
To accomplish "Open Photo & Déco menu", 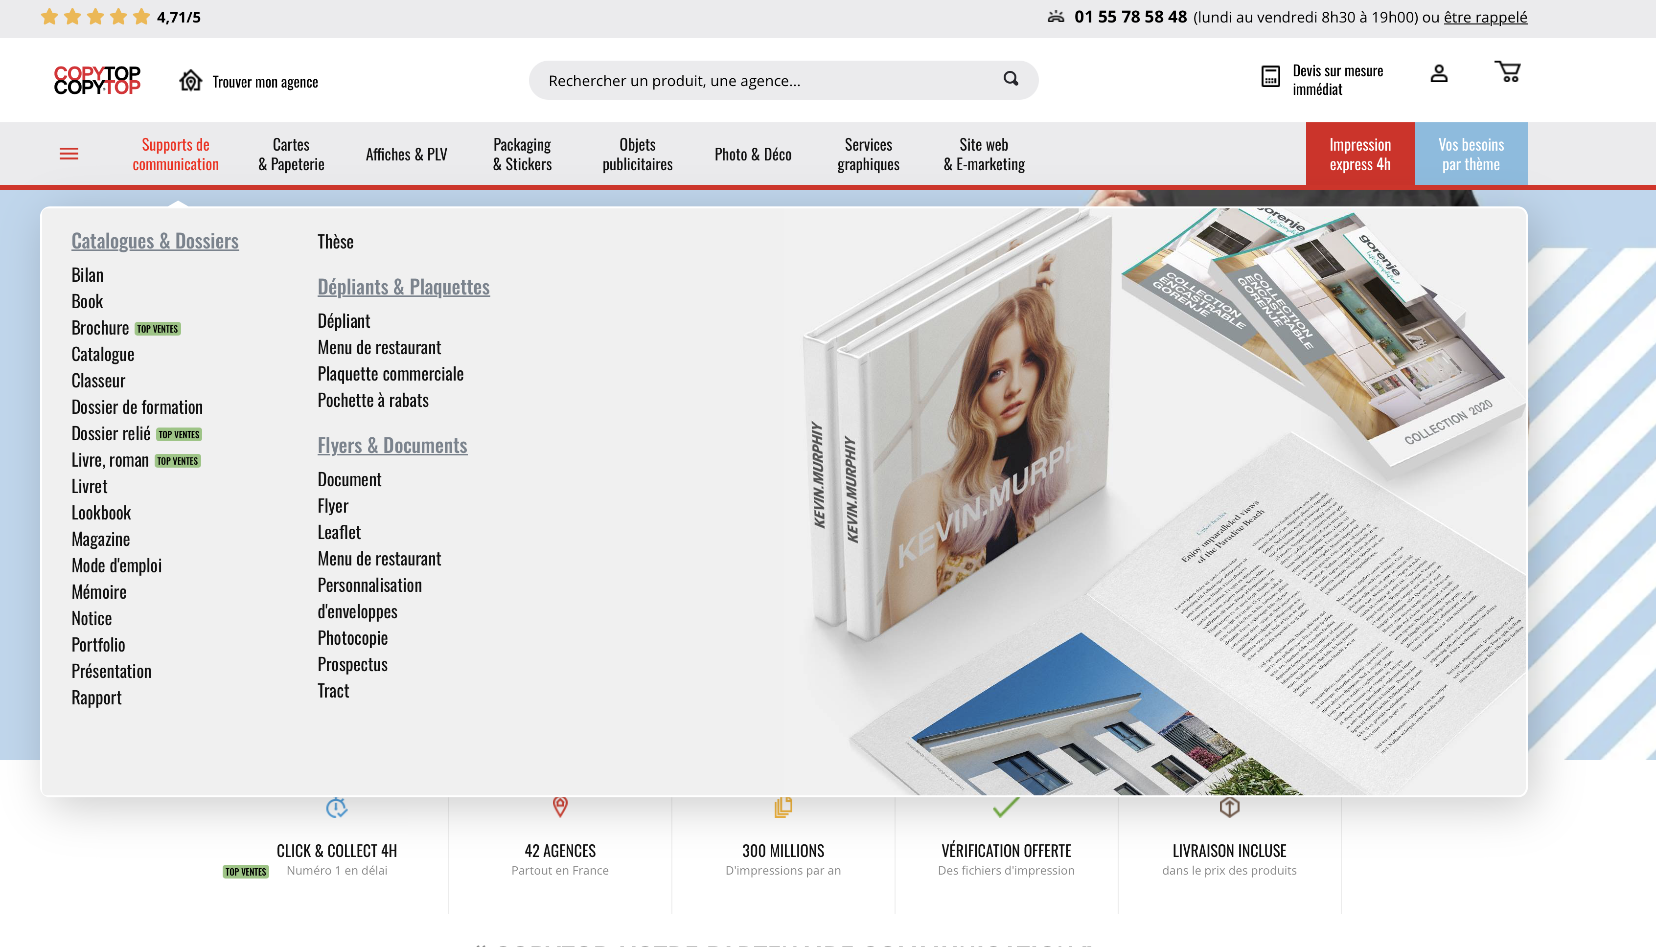I will tap(753, 154).
